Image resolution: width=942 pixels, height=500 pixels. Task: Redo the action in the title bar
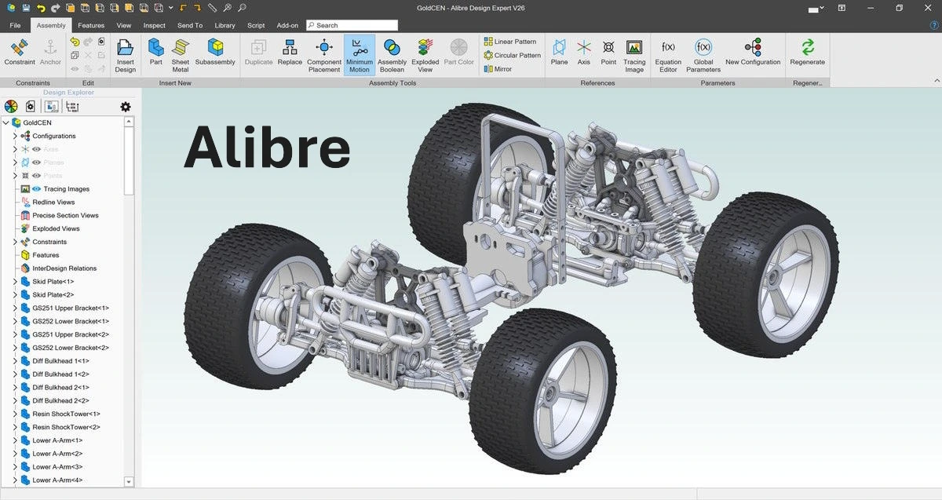57,8
